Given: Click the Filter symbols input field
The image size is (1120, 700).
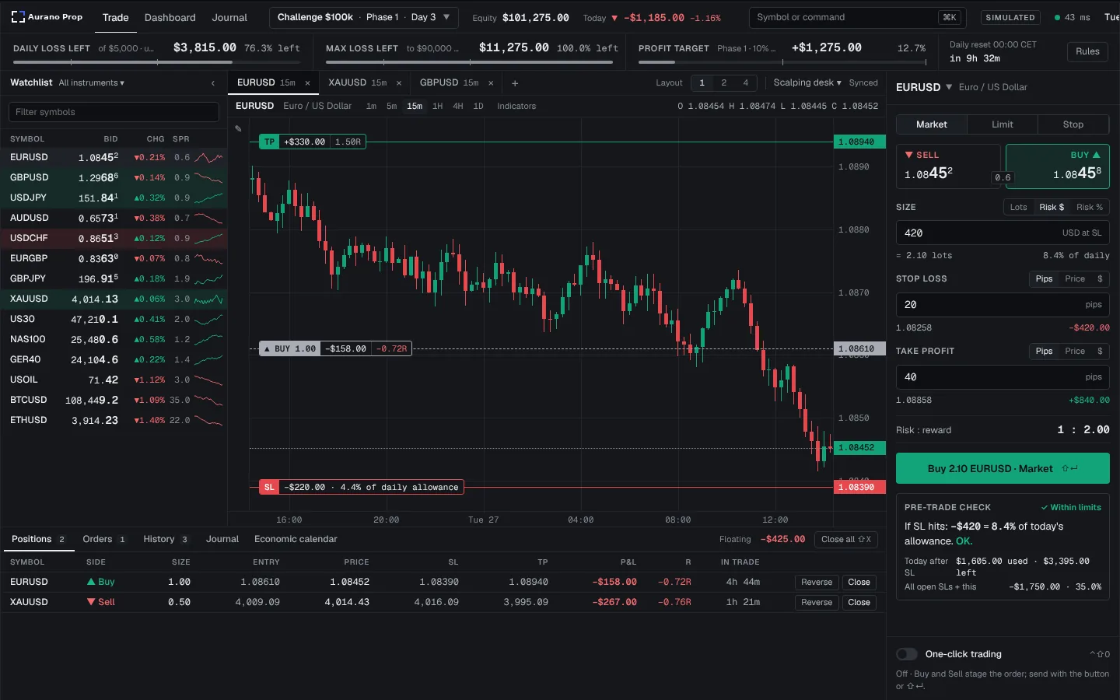Looking at the screenshot, I should point(114,112).
